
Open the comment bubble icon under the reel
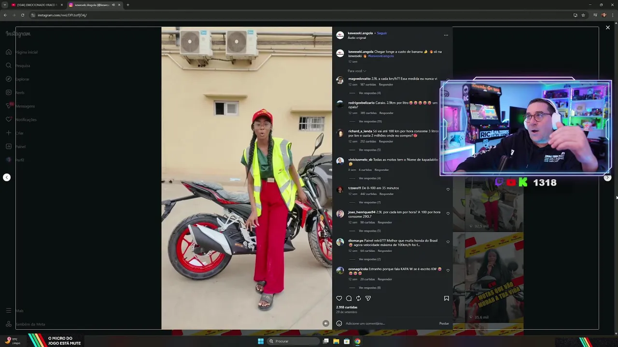[x=349, y=298]
